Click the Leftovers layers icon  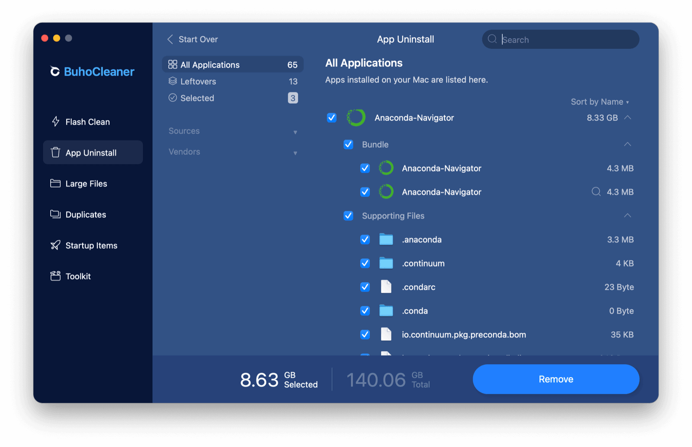(173, 81)
